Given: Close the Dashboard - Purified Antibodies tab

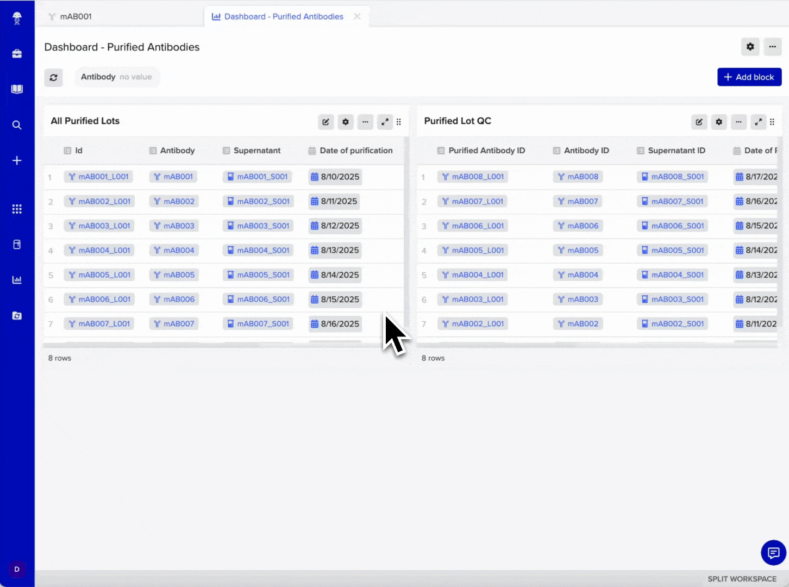Looking at the screenshot, I should (x=357, y=17).
